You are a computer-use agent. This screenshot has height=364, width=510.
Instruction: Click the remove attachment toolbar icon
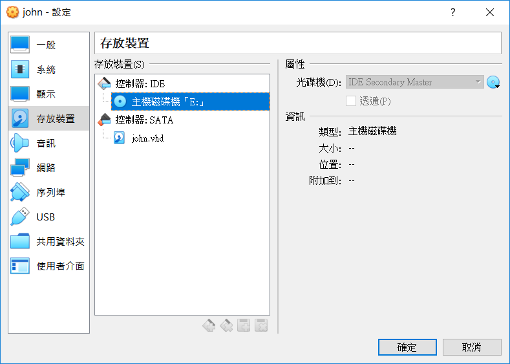click(x=261, y=325)
